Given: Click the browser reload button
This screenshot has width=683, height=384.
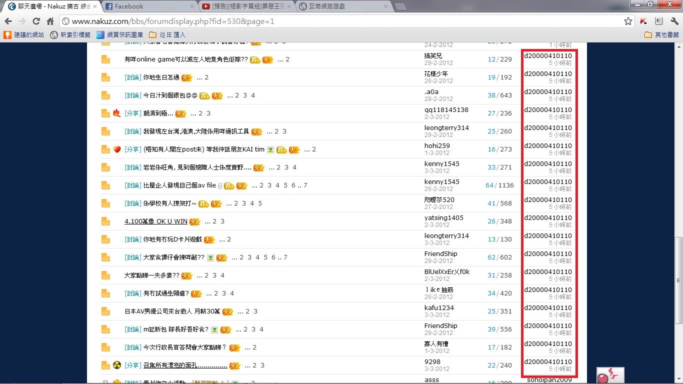Looking at the screenshot, I should [36, 21].
